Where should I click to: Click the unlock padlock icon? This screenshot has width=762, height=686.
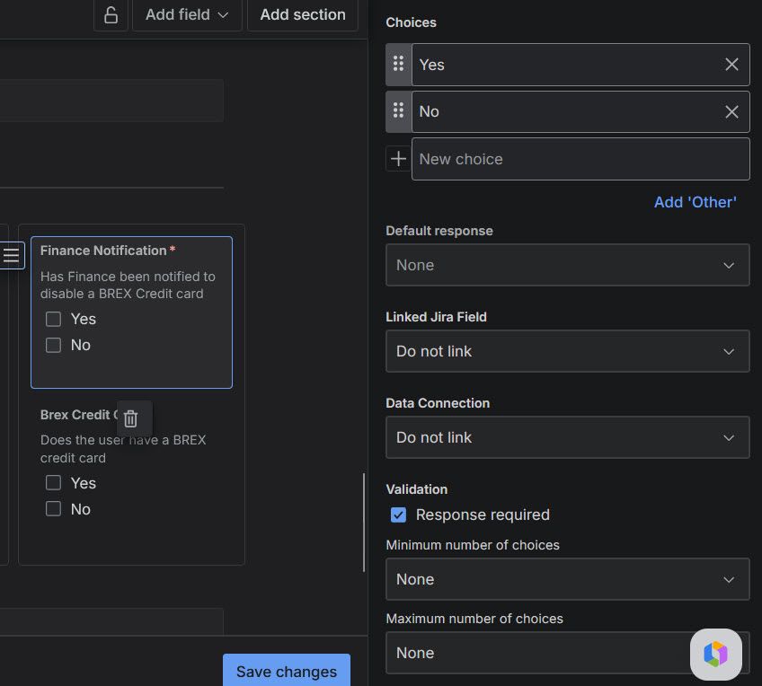pos(111,14)
